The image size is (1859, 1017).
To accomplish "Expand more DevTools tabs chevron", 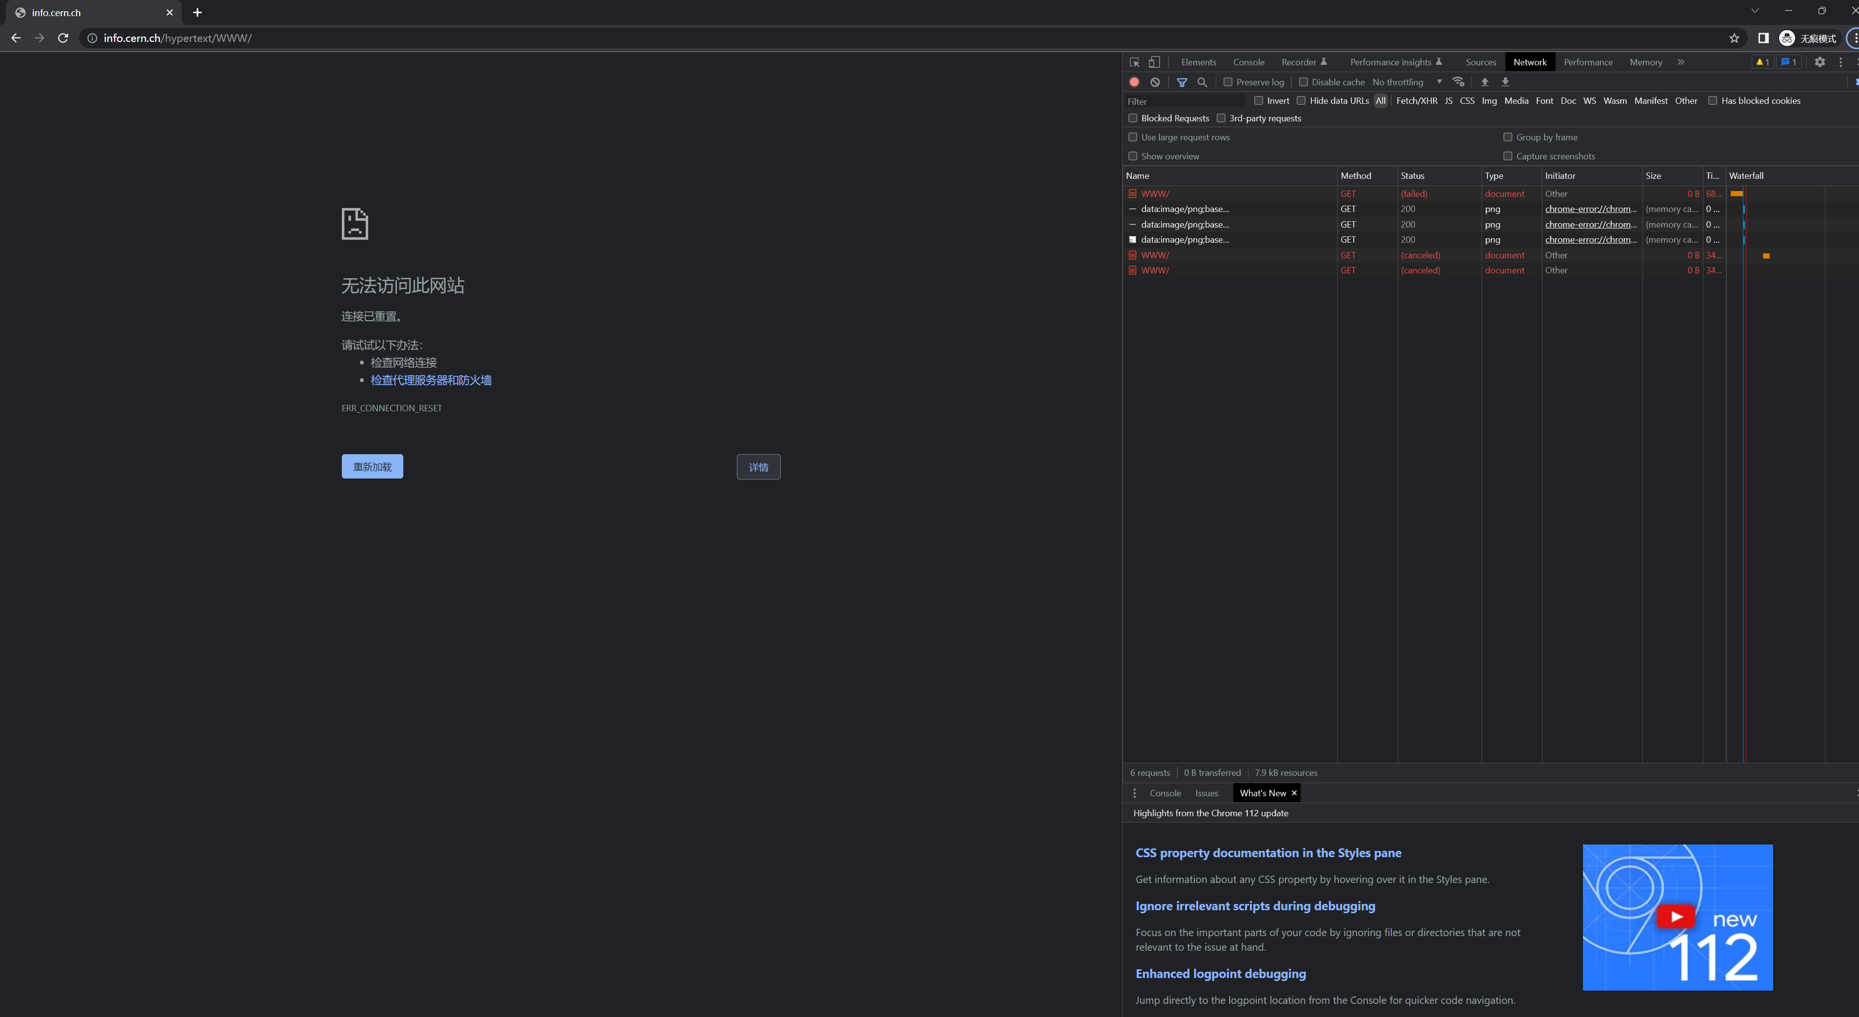I will tap(1681, 62).
